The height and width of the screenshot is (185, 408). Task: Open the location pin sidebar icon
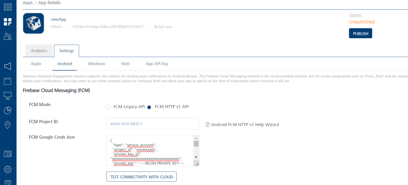click(8, 125)
